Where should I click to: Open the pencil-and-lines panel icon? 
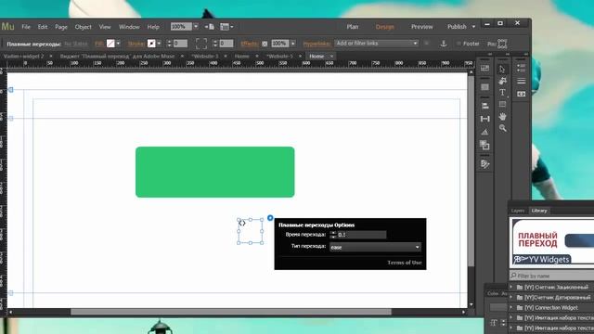(x=484, y=164)
